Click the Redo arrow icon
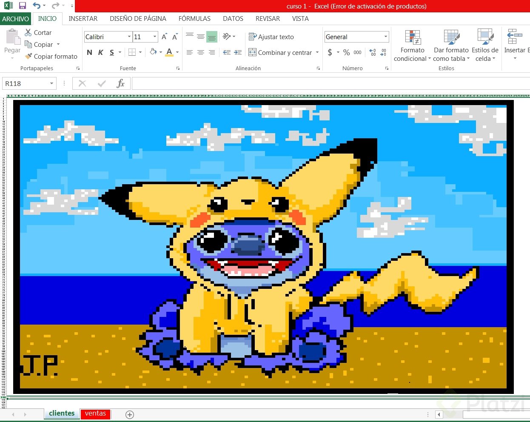Image resolution: width=530 pixels, height=422 pixels. [x=55, y=6]
